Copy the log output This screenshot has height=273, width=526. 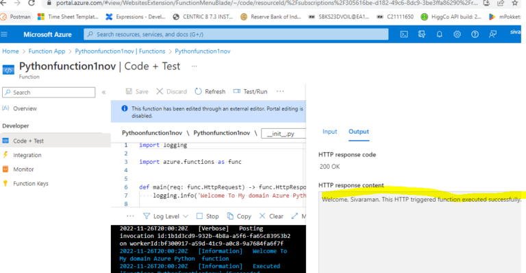click(239, 216)
